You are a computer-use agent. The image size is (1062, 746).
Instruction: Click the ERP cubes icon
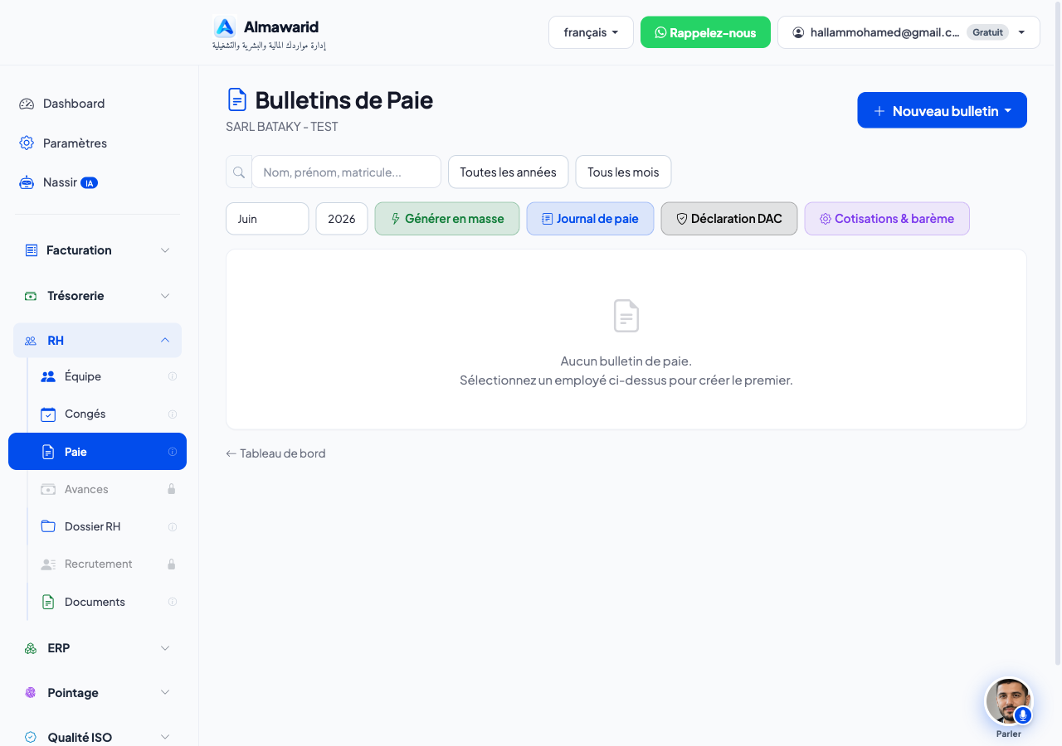pyautogui.click(x=31, y=648)
